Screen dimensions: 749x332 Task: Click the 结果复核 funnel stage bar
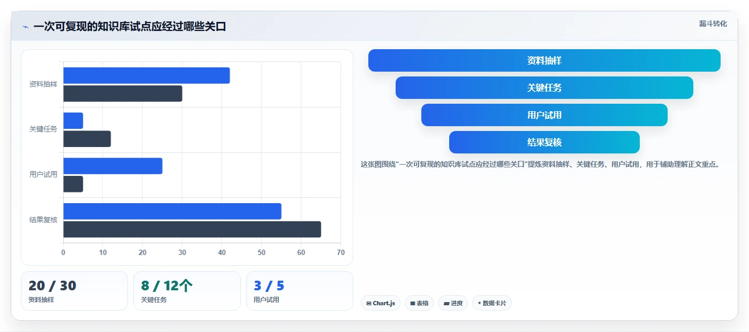tap(544, 142)
